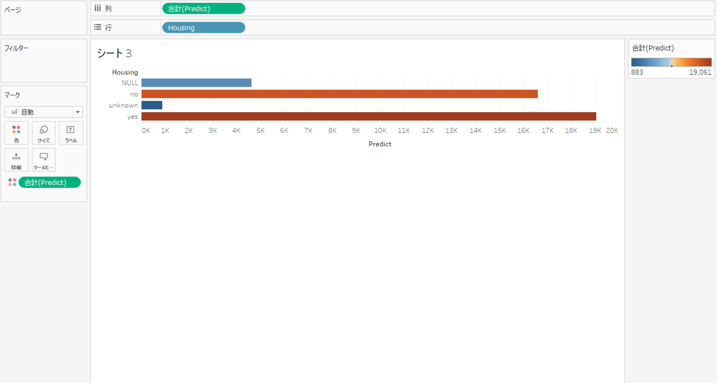Image resolution: width=717 pixels, height=383 pixels.
Task: Click the ページ shelf header
Action: [x=13, y=10]
